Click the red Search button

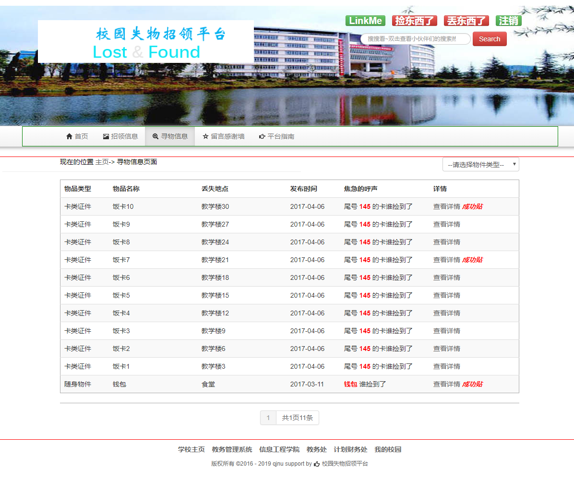point(490,39)
